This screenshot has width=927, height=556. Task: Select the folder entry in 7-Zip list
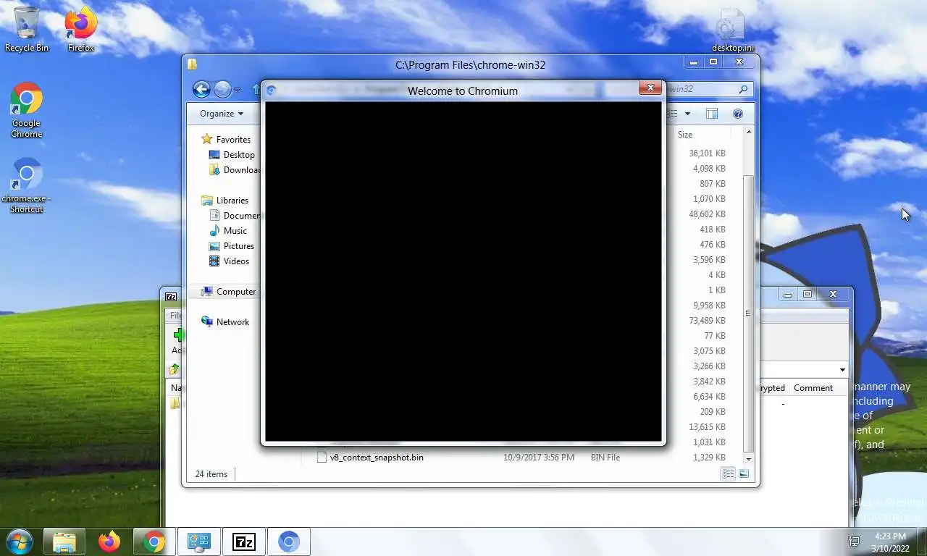[175, 403]
